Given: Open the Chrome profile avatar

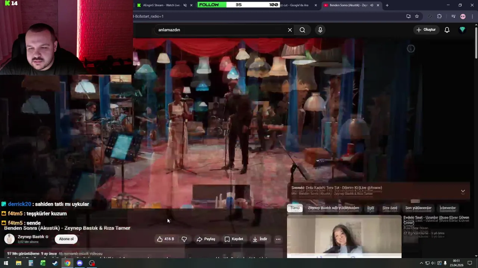Looking at the screenshot, I should point(463,16).
